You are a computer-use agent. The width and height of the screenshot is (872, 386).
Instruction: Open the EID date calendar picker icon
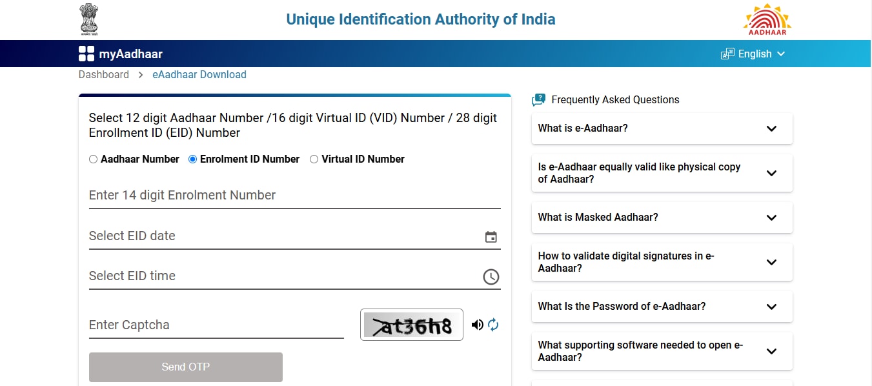[491, 237]
